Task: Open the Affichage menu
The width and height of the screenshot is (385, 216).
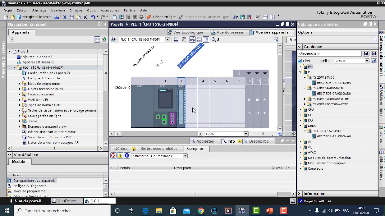Action: [x=39, y=10]
